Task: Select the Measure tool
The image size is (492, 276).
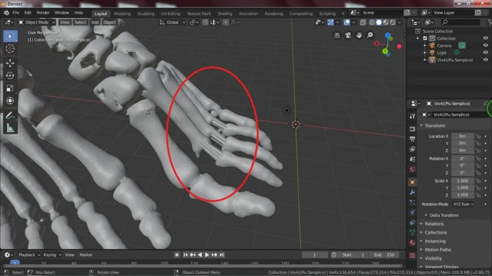Action: 10,128
